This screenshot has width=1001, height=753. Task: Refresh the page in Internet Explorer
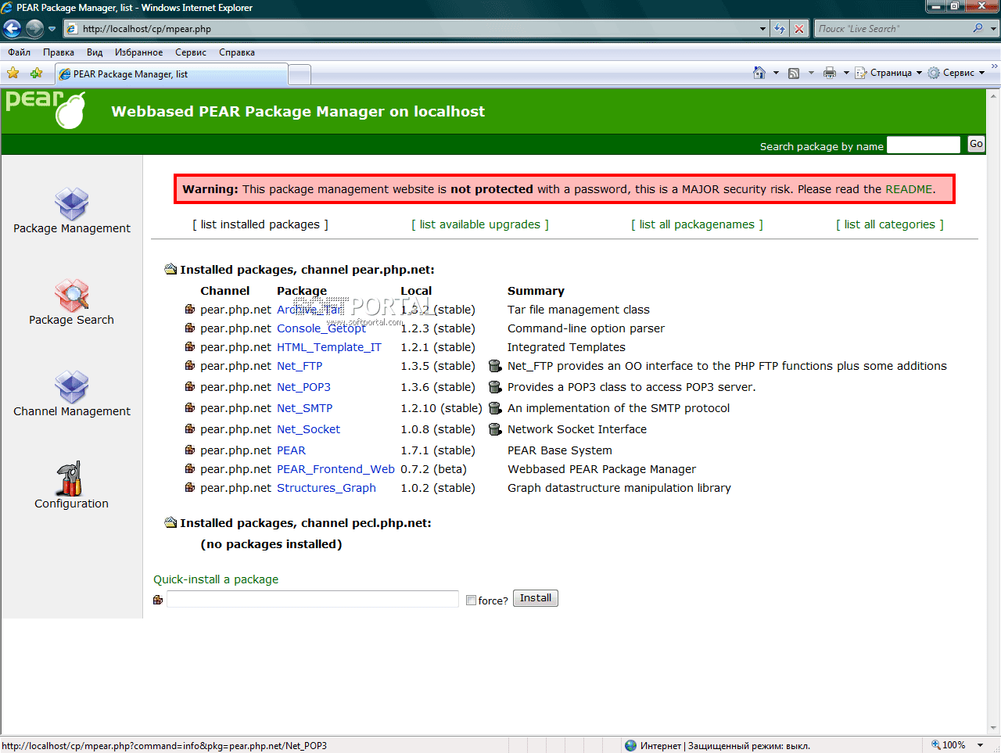780,29
